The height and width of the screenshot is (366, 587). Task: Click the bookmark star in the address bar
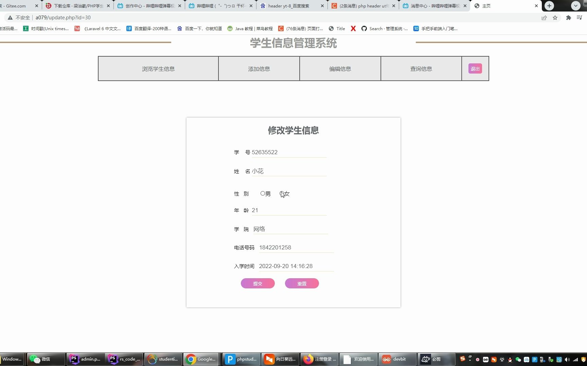coord(555,18)
